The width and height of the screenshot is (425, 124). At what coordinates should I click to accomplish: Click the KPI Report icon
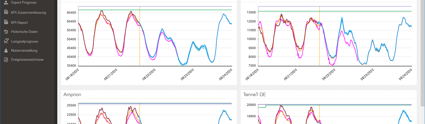click(6, 22)
